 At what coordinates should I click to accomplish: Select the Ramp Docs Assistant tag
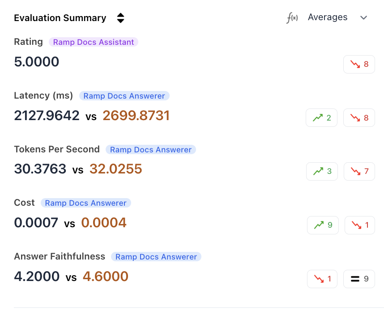coord(94,42)
